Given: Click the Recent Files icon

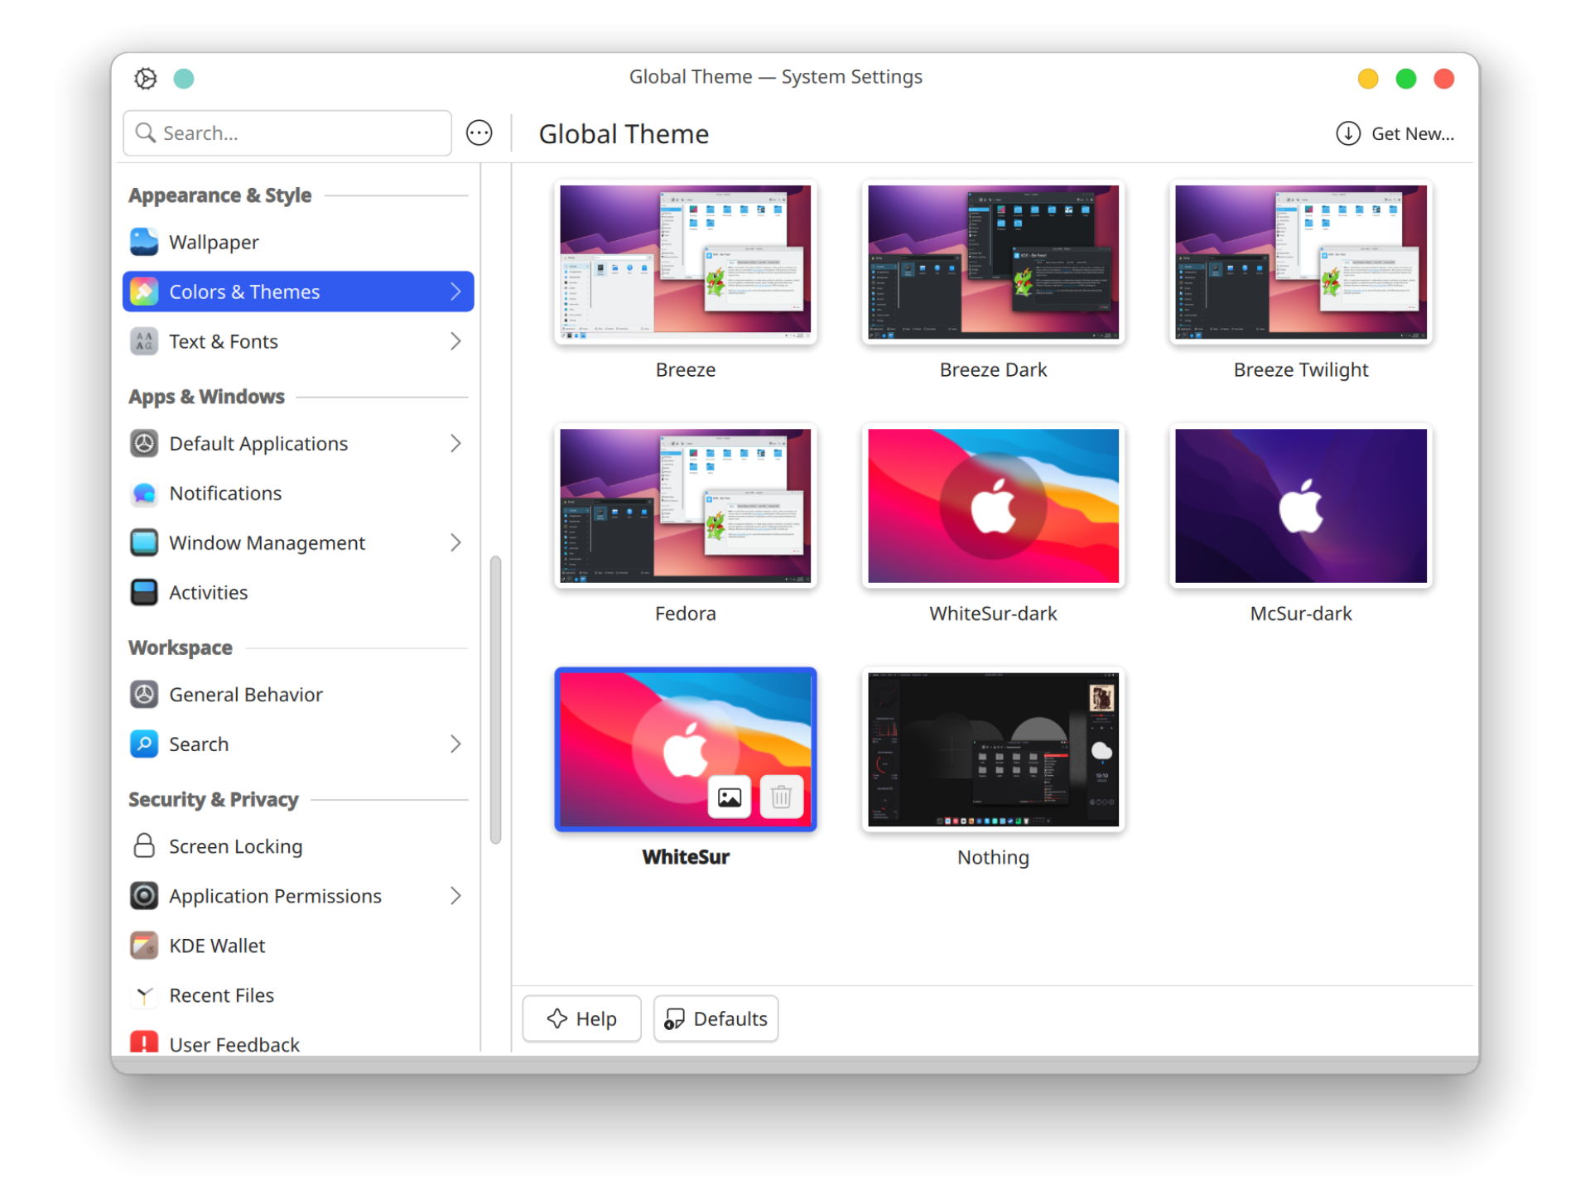Looking at the screenshot, I should [x=144, y=994].
